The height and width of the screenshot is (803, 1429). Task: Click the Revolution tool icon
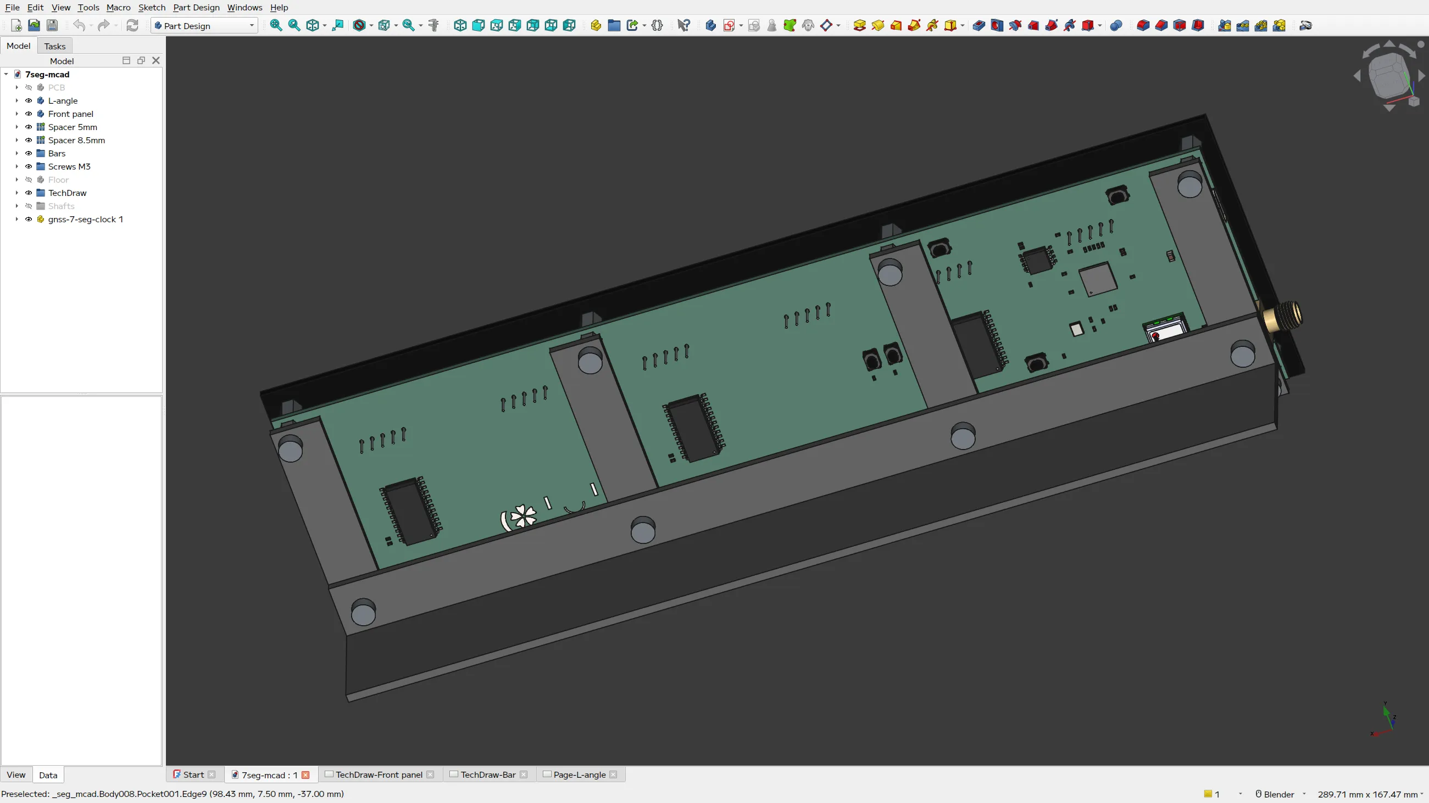tap(877, 25)
